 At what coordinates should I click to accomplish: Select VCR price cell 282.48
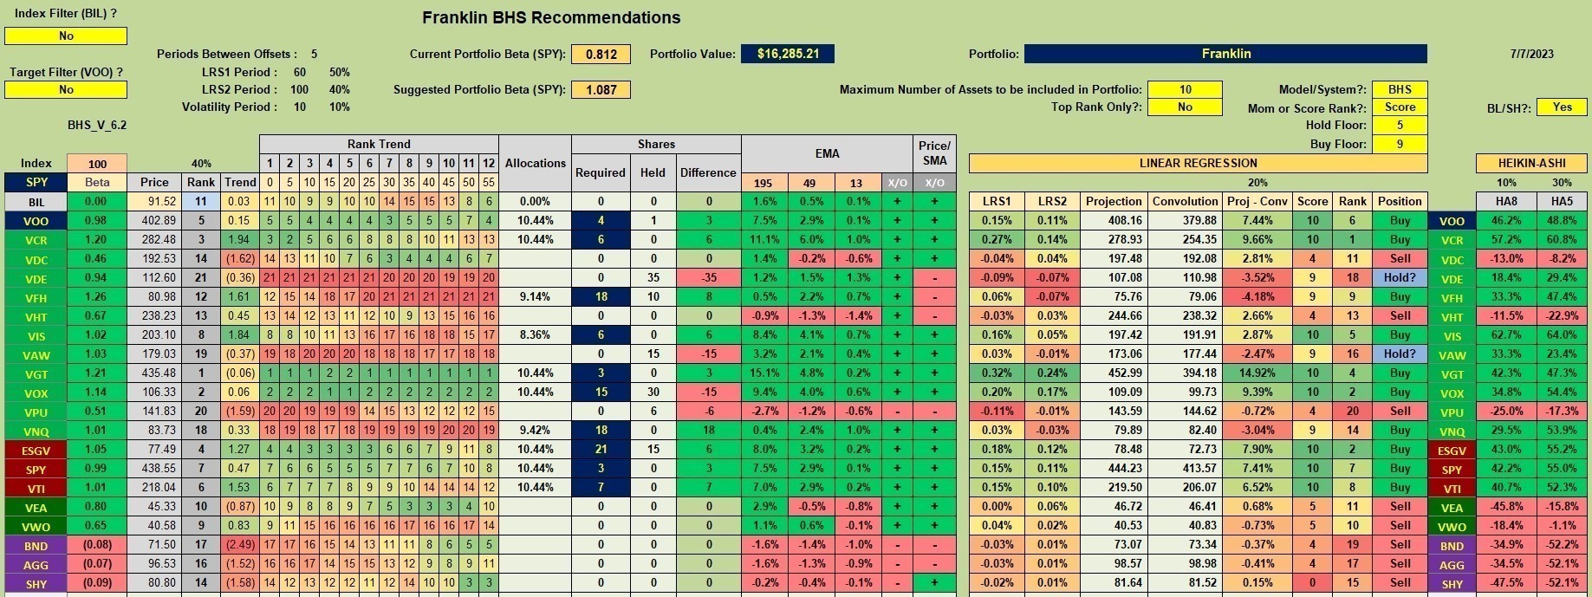coord(154,240)
